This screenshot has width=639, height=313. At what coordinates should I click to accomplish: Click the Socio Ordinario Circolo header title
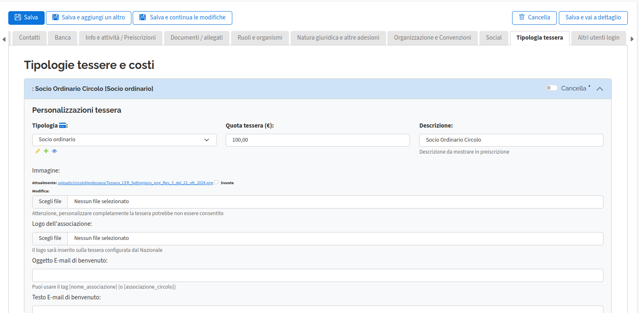tap(93, 89)
